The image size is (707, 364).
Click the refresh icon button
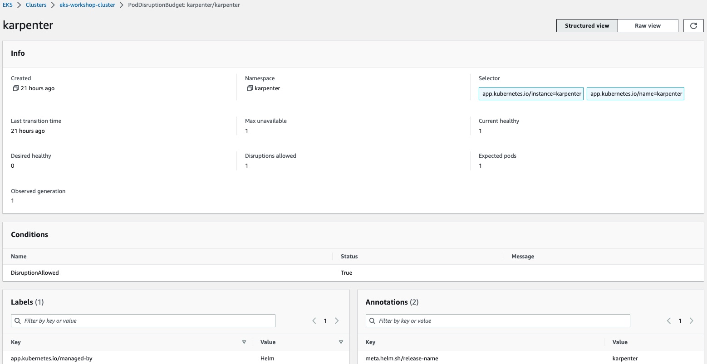point(693,26)
